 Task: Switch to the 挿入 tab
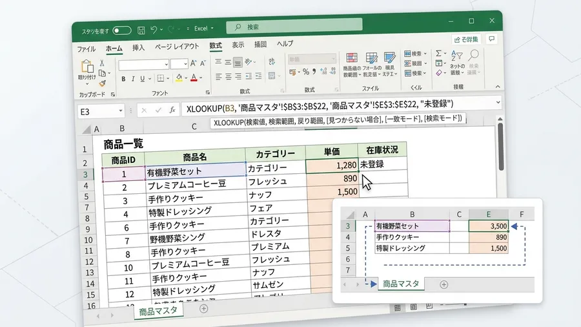tap(139, 48)
